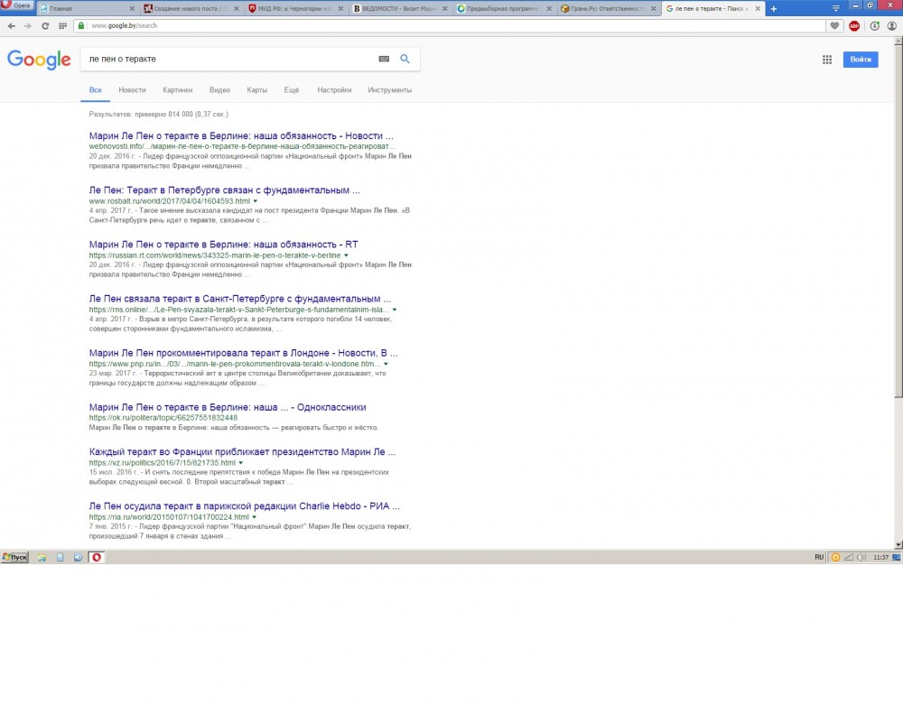Open the Настройки menu

point(334,89)
